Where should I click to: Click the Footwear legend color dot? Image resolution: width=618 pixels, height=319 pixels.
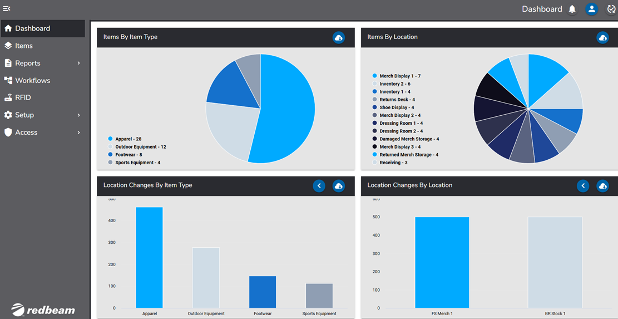110,155
